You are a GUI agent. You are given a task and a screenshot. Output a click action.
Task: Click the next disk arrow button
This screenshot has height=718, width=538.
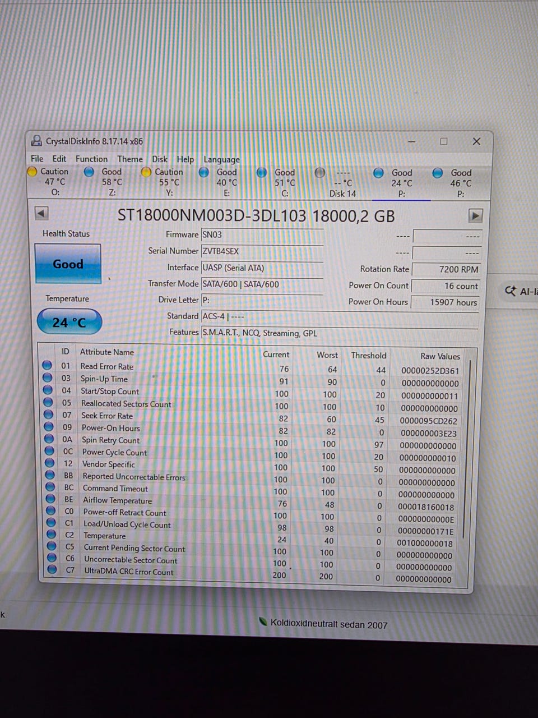(475, 215)
